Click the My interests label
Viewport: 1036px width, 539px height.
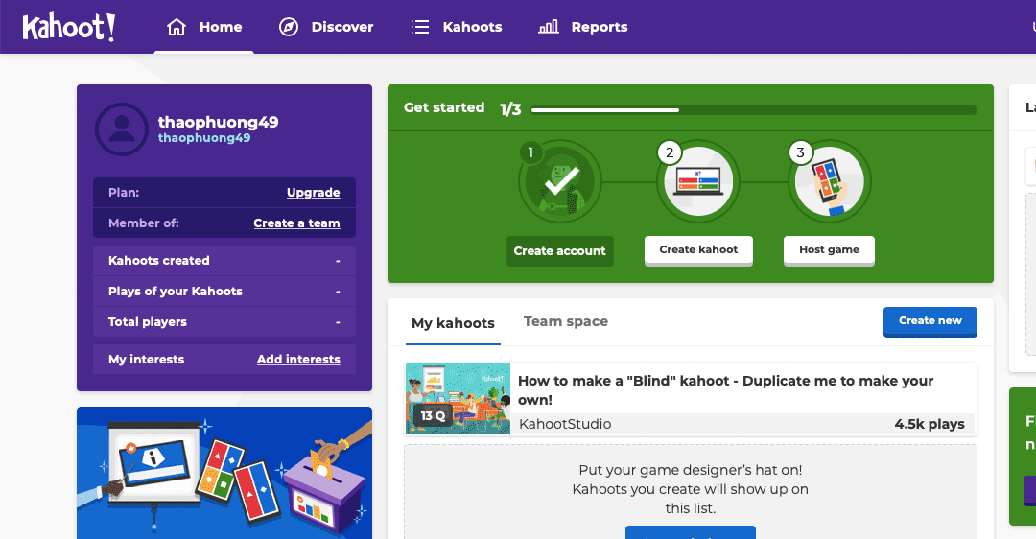(x=146, y=360)
